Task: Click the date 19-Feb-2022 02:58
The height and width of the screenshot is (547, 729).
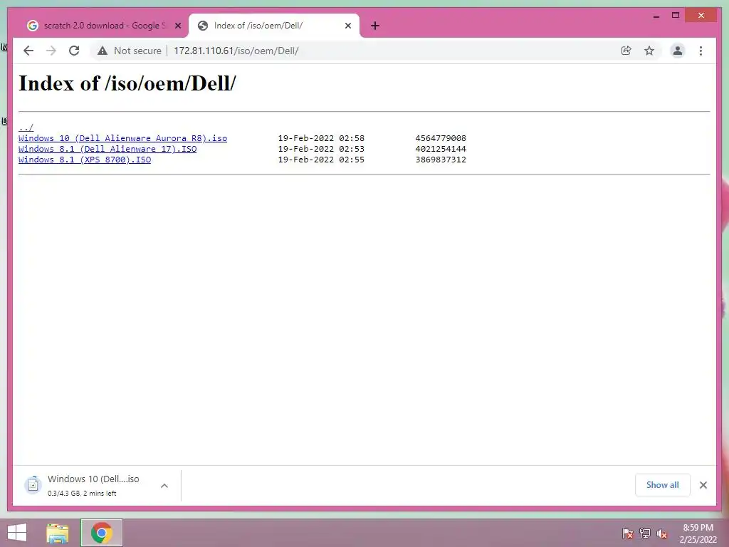Action: (x=321, y=138)
